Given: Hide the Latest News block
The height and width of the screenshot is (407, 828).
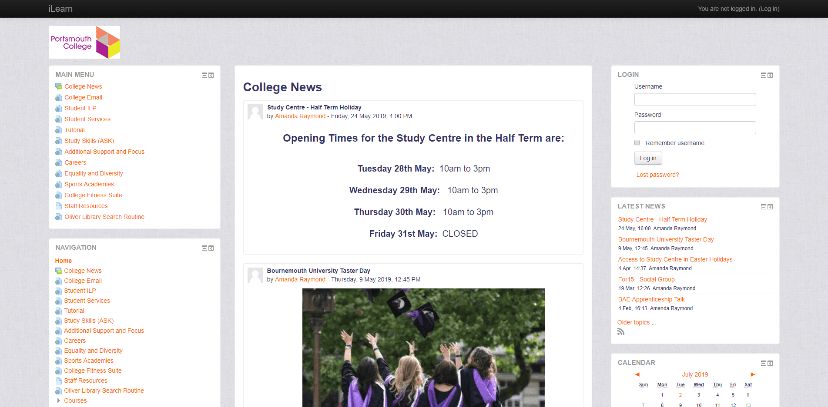Looking at the screenshot, I should pyautogui.click(x=763, y=207).
